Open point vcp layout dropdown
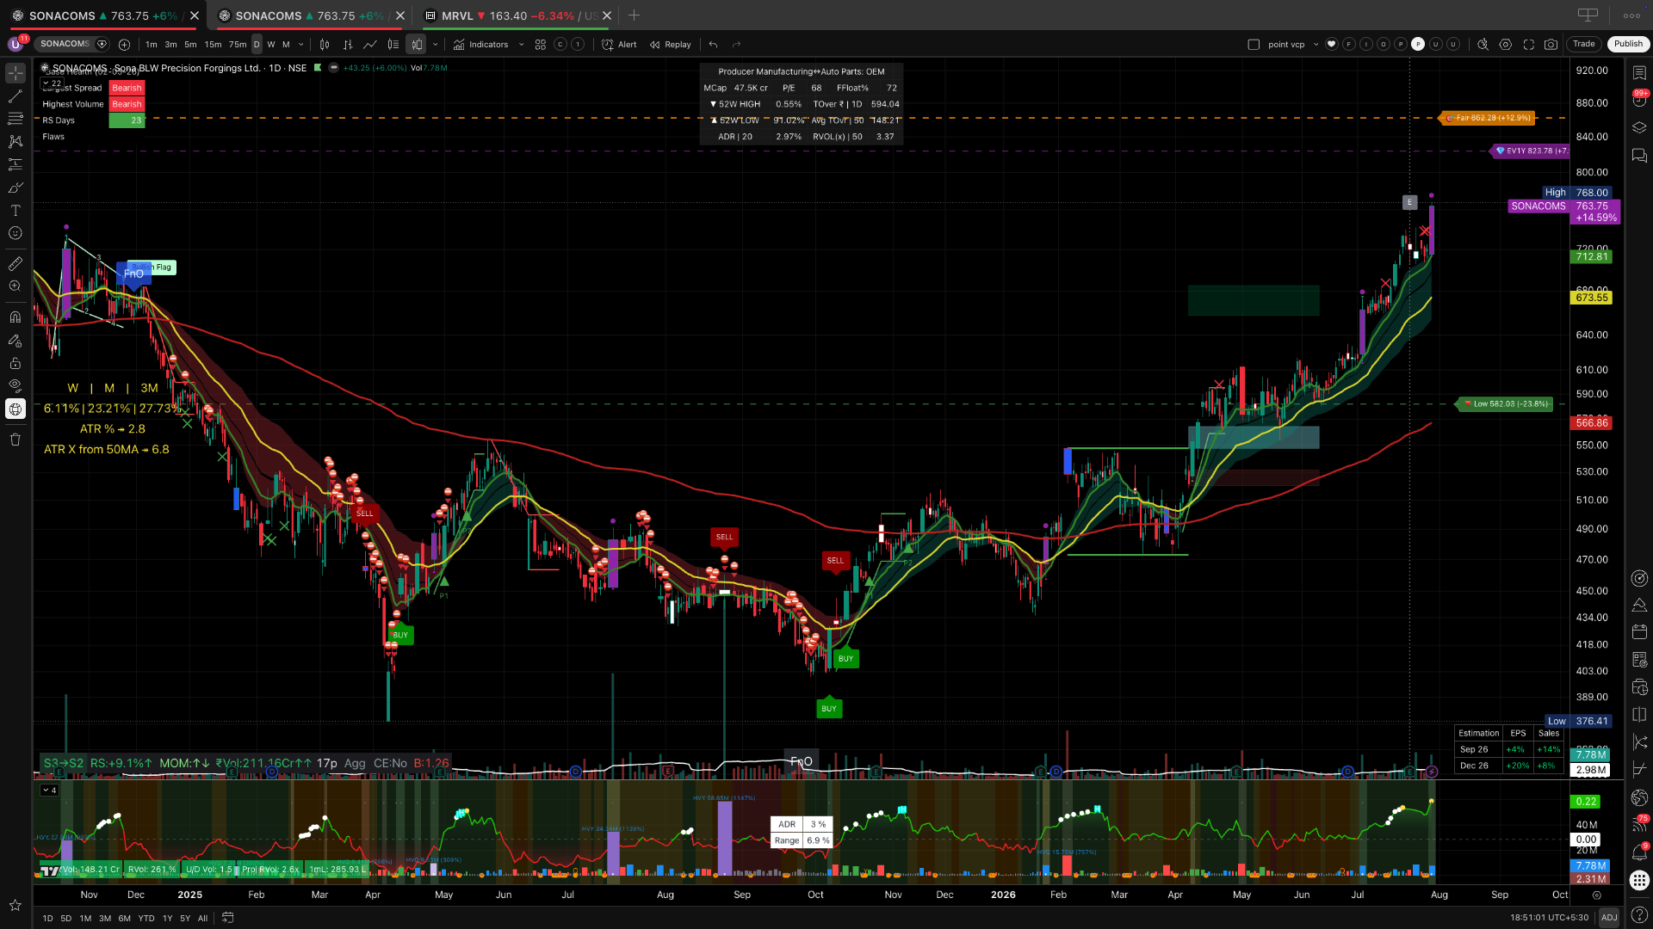The height and width of the screenshot is (929, 1653). pos(1316,45)
